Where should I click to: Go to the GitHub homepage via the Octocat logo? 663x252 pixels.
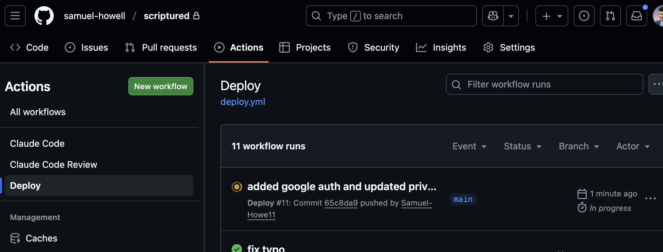click(x=44, y=16)
